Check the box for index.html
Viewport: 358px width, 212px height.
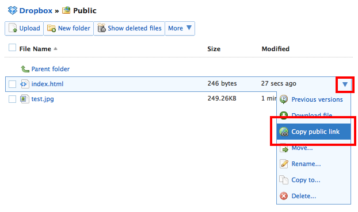point(12,84)
